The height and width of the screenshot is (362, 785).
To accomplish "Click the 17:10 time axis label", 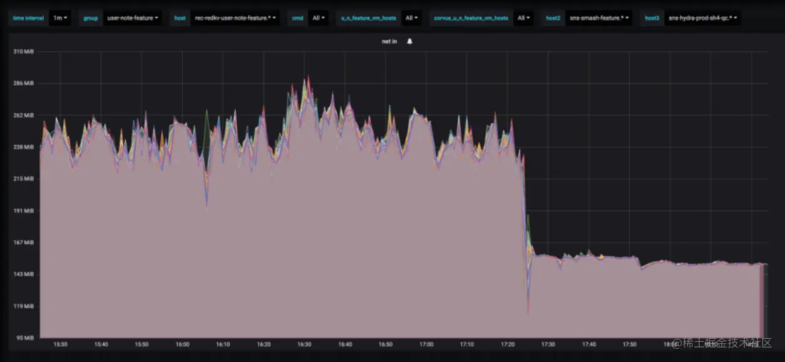I will click(x=466, y=344).
